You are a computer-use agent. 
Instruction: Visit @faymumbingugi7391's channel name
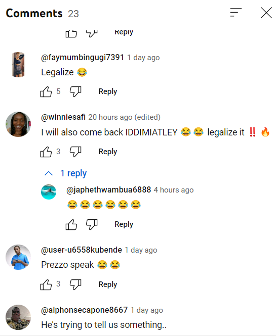click(x=83, y=58)
